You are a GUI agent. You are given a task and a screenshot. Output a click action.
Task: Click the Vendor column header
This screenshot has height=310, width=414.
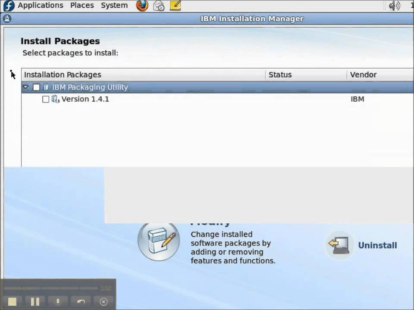click(380, 74)
